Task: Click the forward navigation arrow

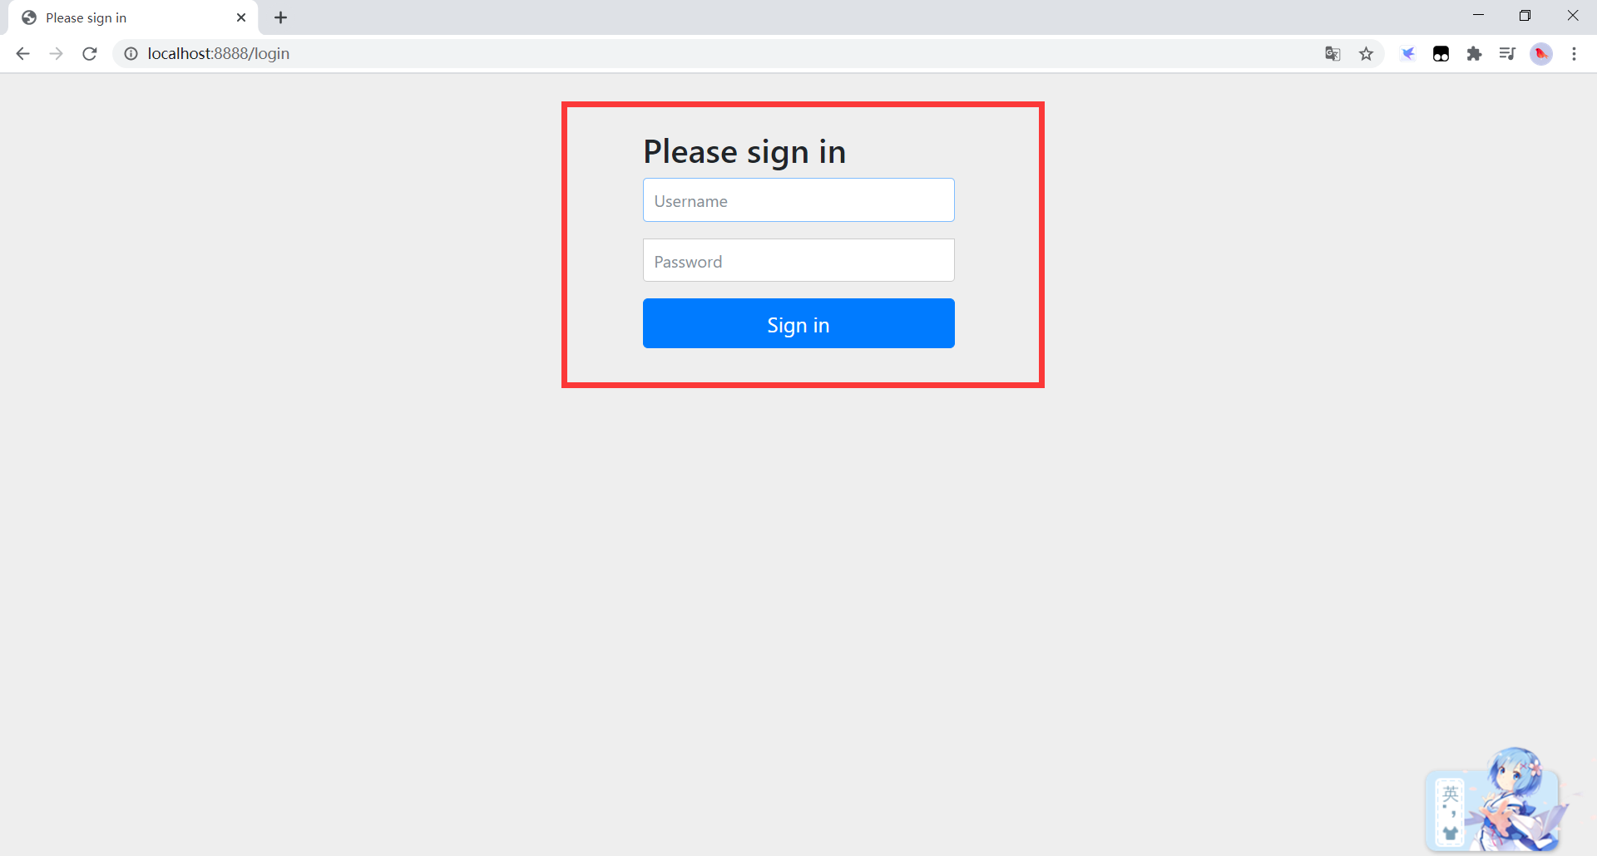Action: click(x=56, y=54)
